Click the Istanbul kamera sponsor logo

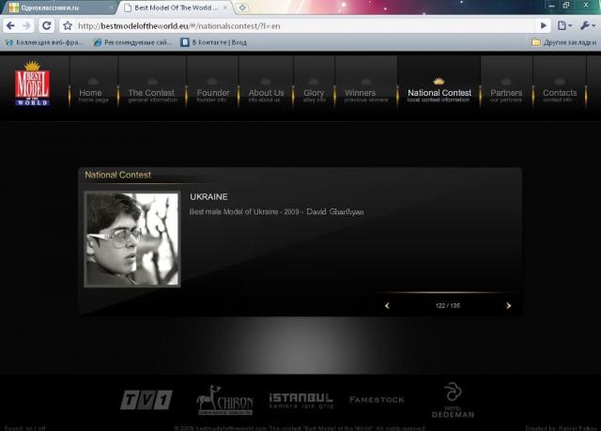click(x=300, y=400)
